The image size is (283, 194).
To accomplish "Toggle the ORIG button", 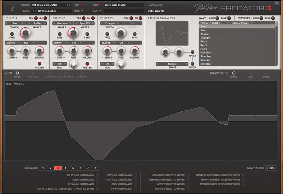I will click(x=82, y=11).
